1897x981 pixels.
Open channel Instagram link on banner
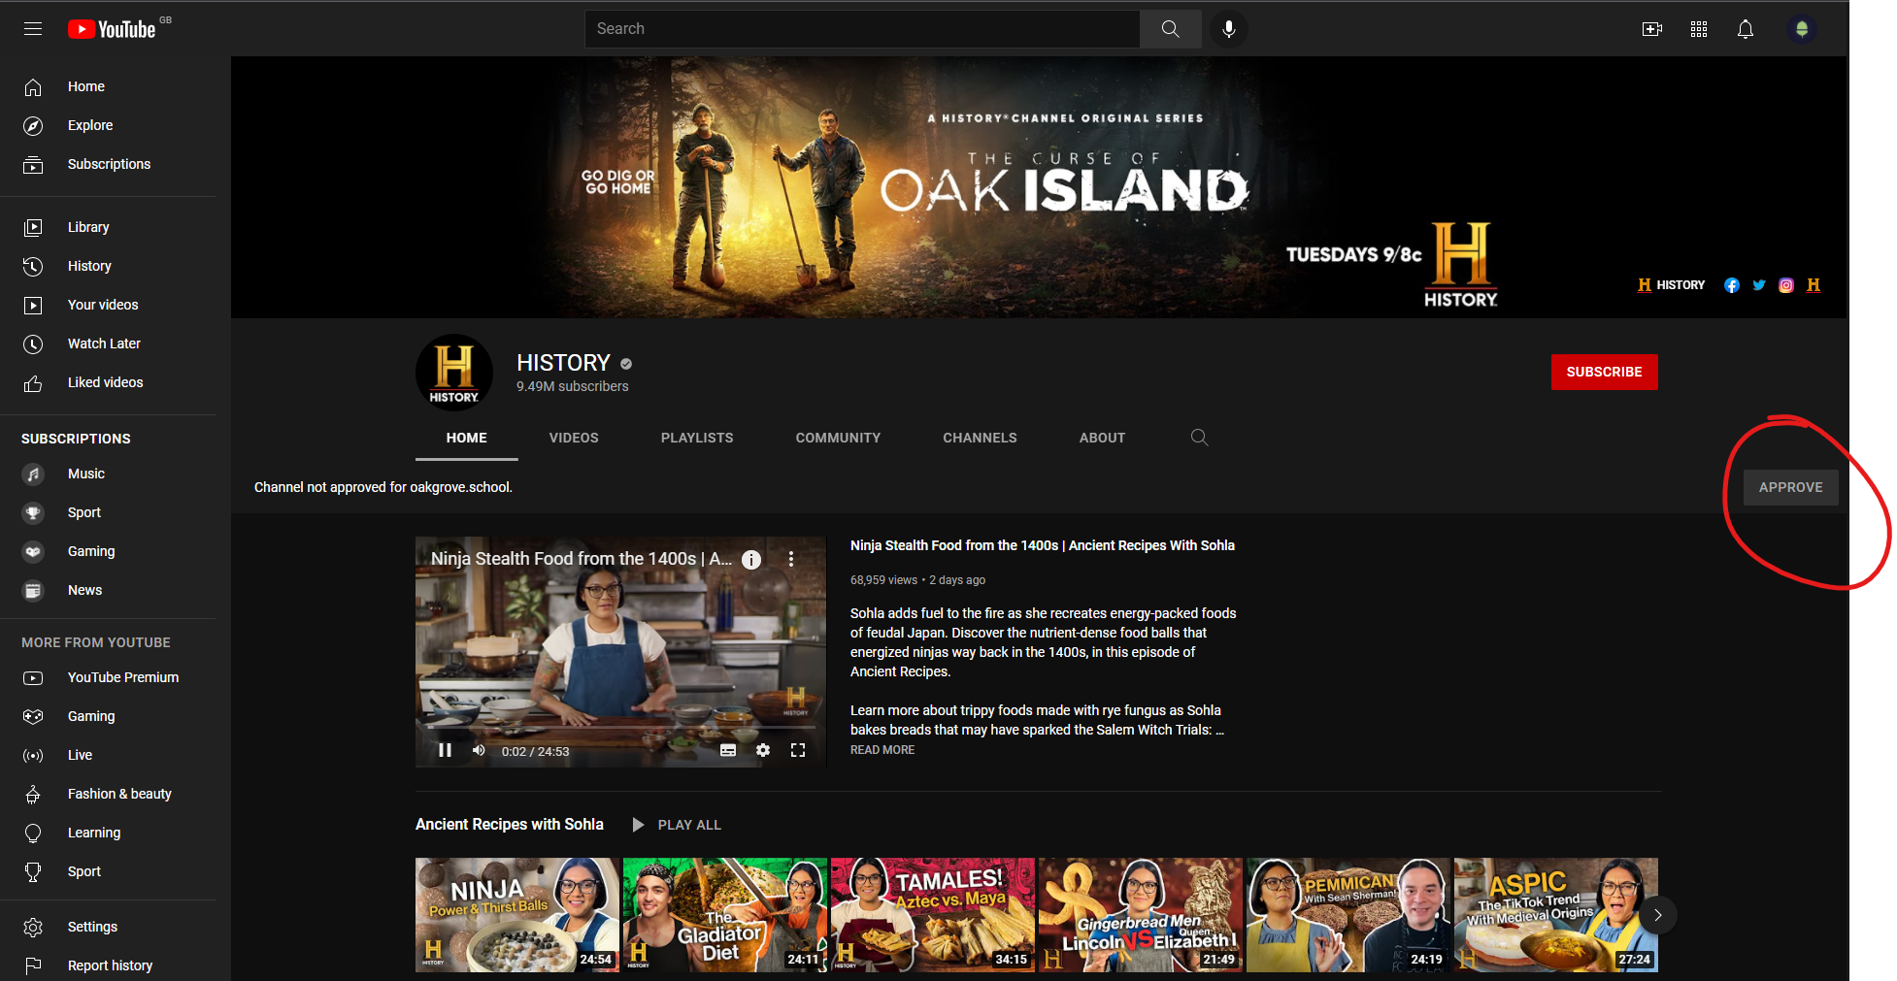pos(1786,285)
